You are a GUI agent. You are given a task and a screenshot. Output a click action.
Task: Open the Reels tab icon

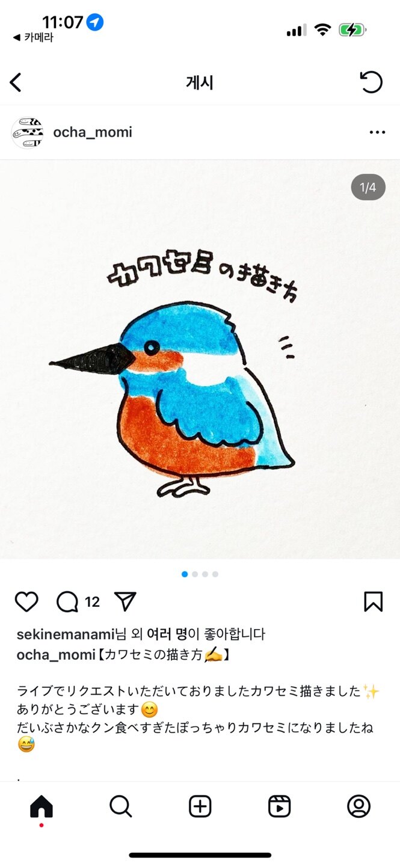(x=280, y=806)
